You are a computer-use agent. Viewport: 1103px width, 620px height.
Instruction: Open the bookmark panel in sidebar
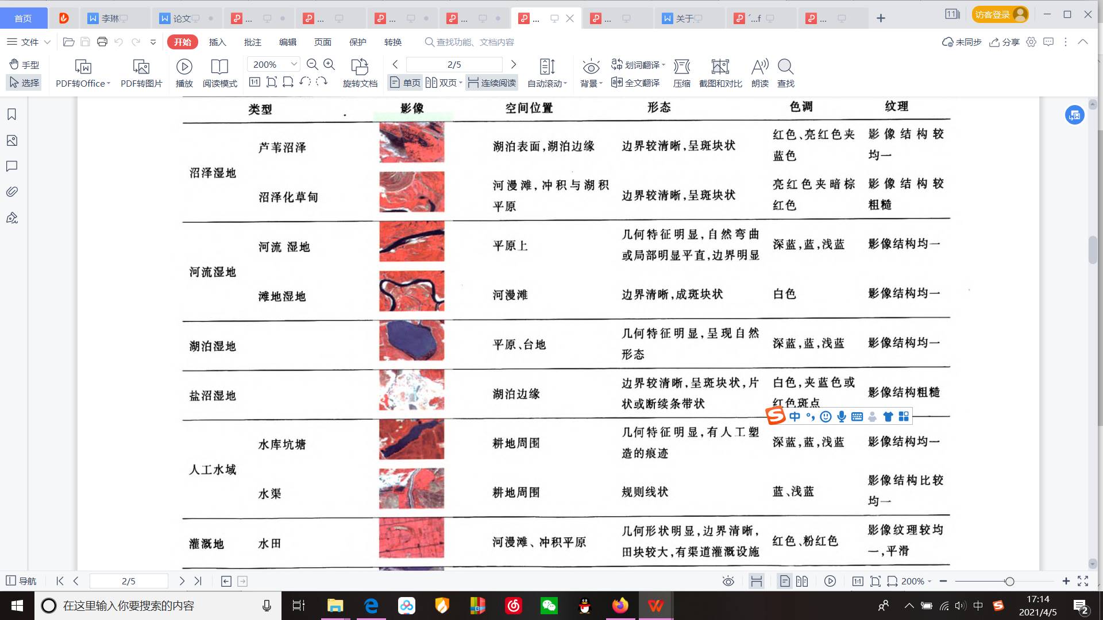point(12,114)
